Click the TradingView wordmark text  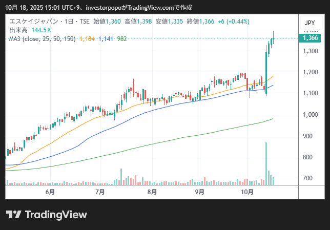[x=56, y=215]
